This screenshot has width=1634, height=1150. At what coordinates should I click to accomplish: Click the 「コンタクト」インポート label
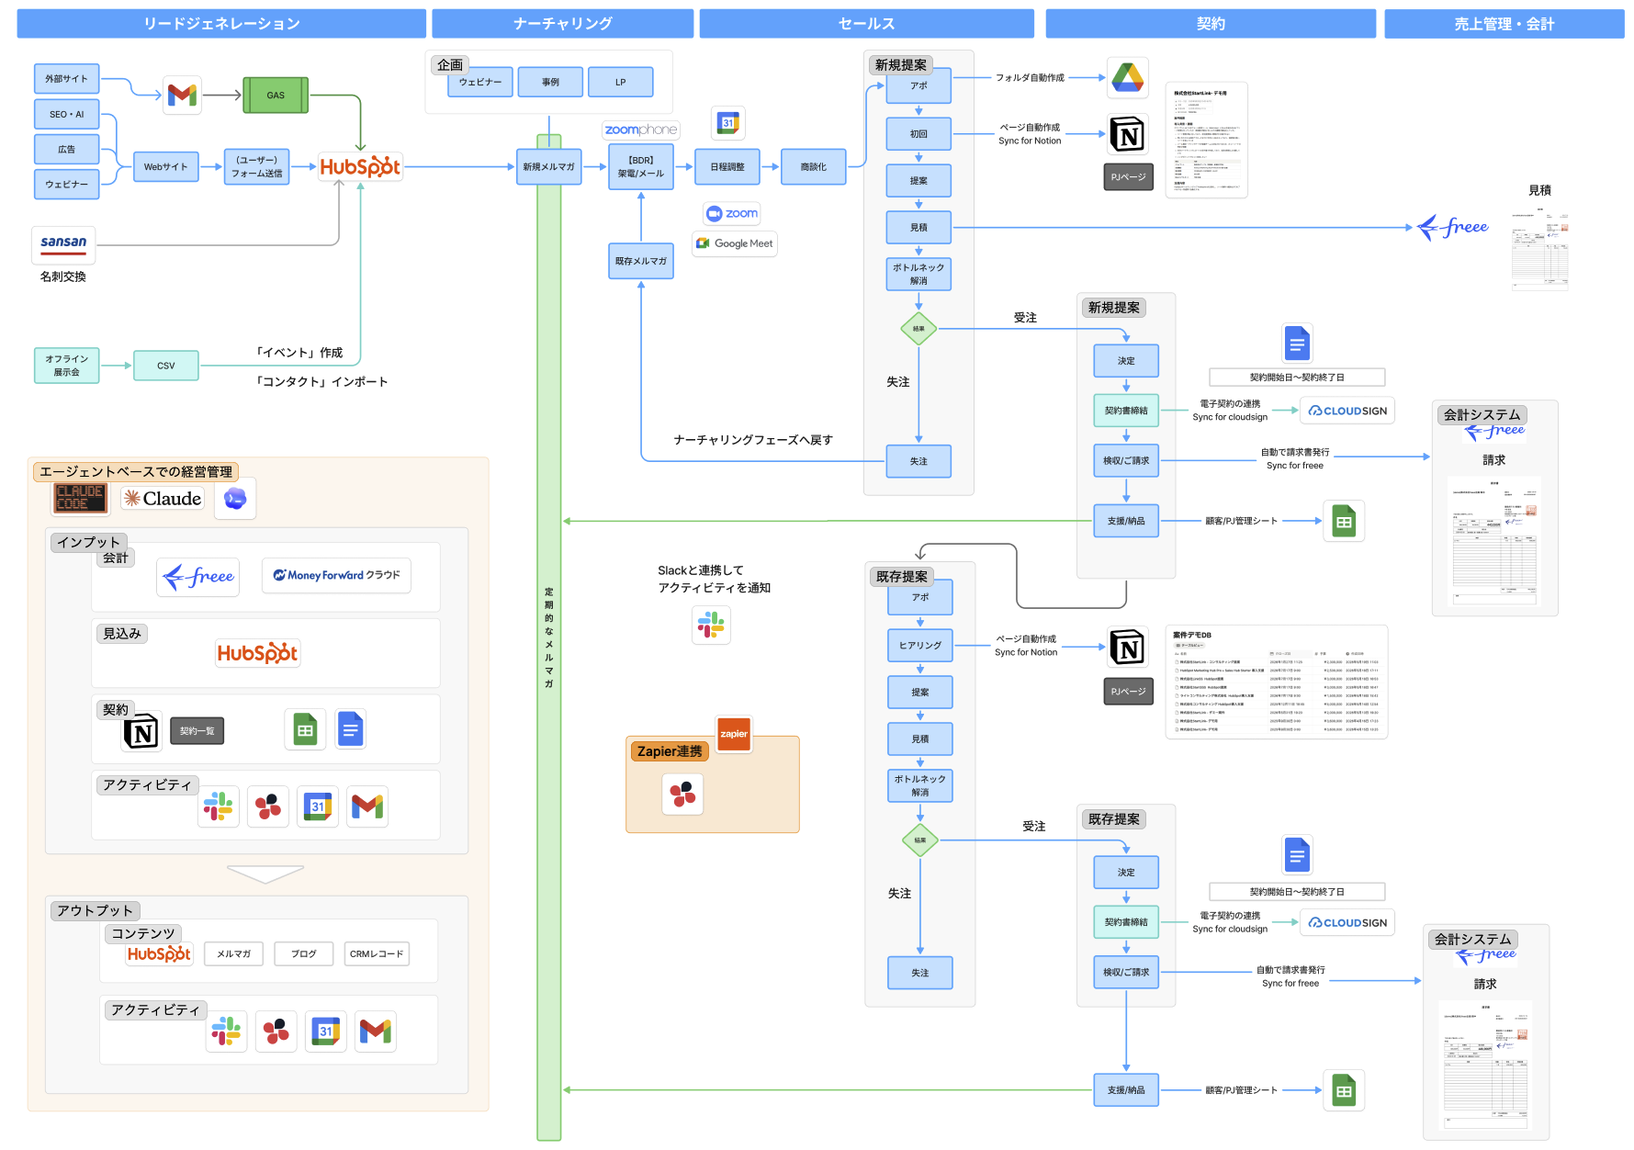pyautogui.click(x=321, y=381)
